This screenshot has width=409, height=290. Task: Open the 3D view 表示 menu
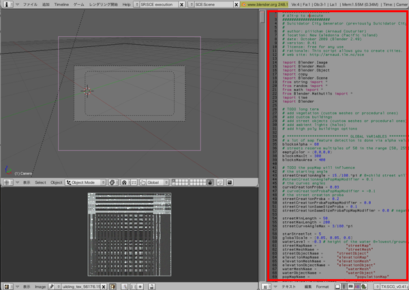(x=27, y=182)
